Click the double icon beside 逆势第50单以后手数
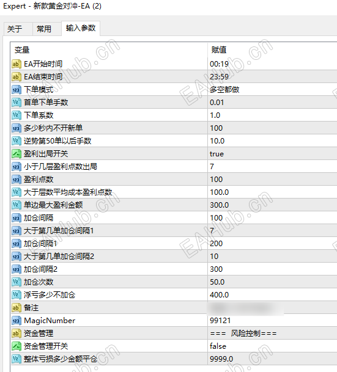The image size is (337, 372). (x=16, y=140)
